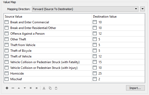Click the icon beside destination value 25
This screenshot has width=149, height=95.
pyautogui.click(x=95, y=73)
